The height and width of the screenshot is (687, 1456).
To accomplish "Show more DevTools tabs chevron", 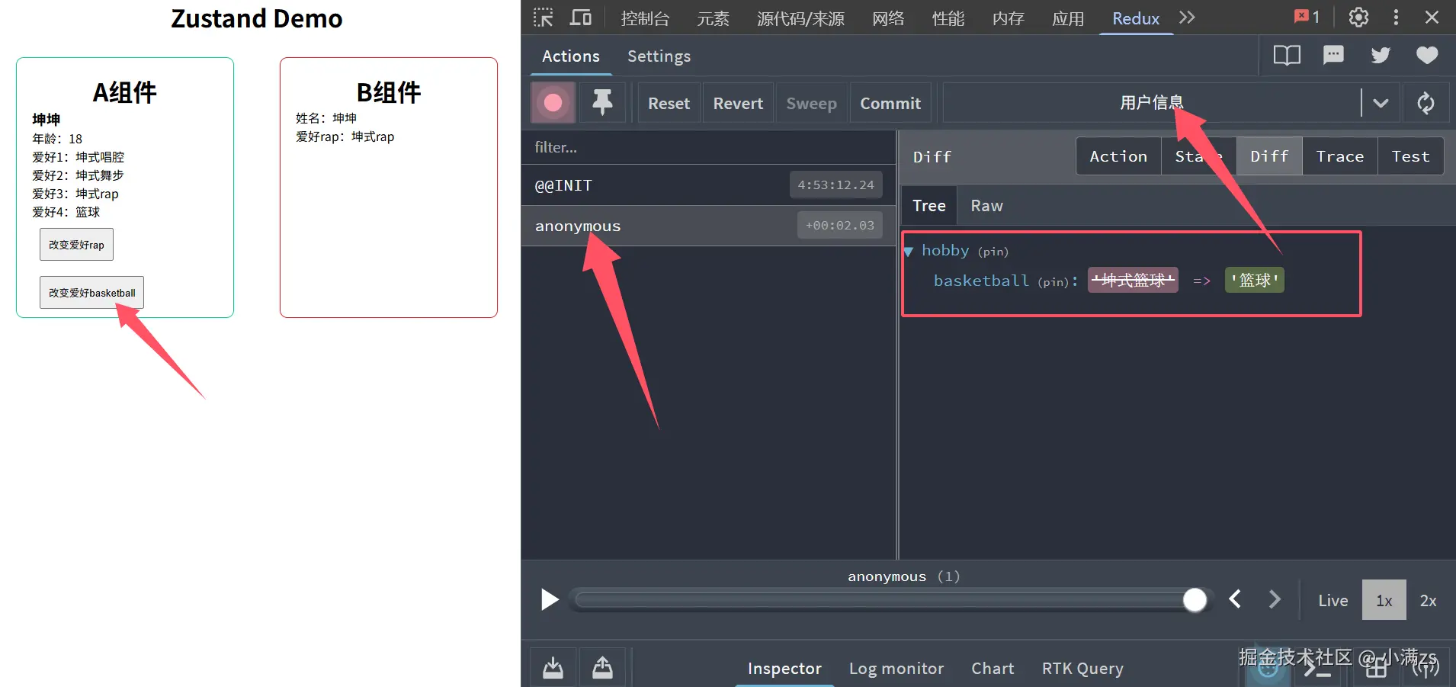I will [1187, 18].
